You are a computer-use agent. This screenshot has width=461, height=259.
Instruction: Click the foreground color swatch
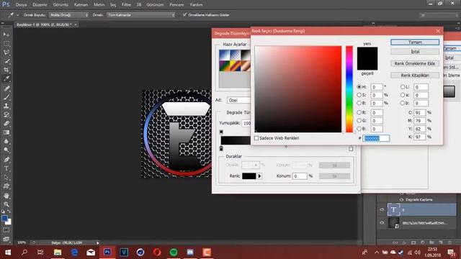tap(4, 218)
